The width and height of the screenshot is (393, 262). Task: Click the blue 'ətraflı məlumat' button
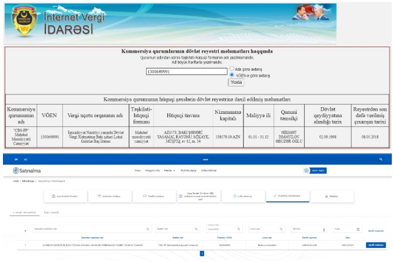pyautogui.click(x=375, y=244)
